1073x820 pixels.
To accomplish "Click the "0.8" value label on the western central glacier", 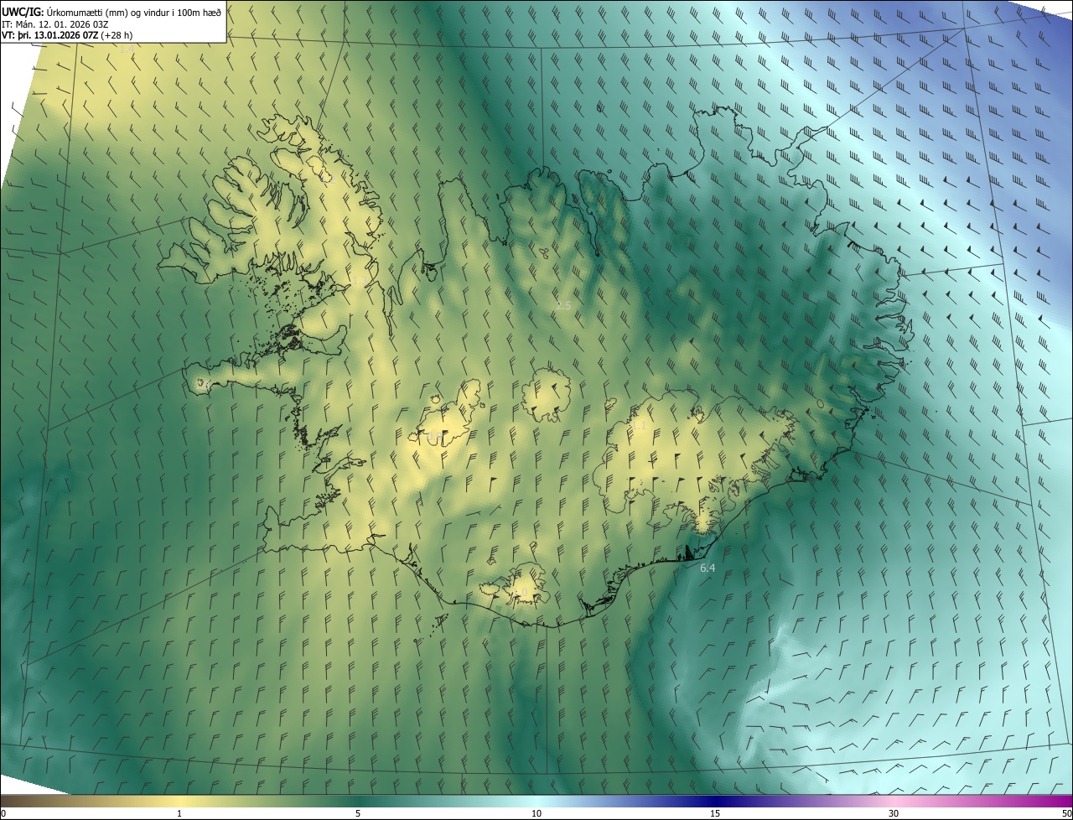I will tap(433, 438).
